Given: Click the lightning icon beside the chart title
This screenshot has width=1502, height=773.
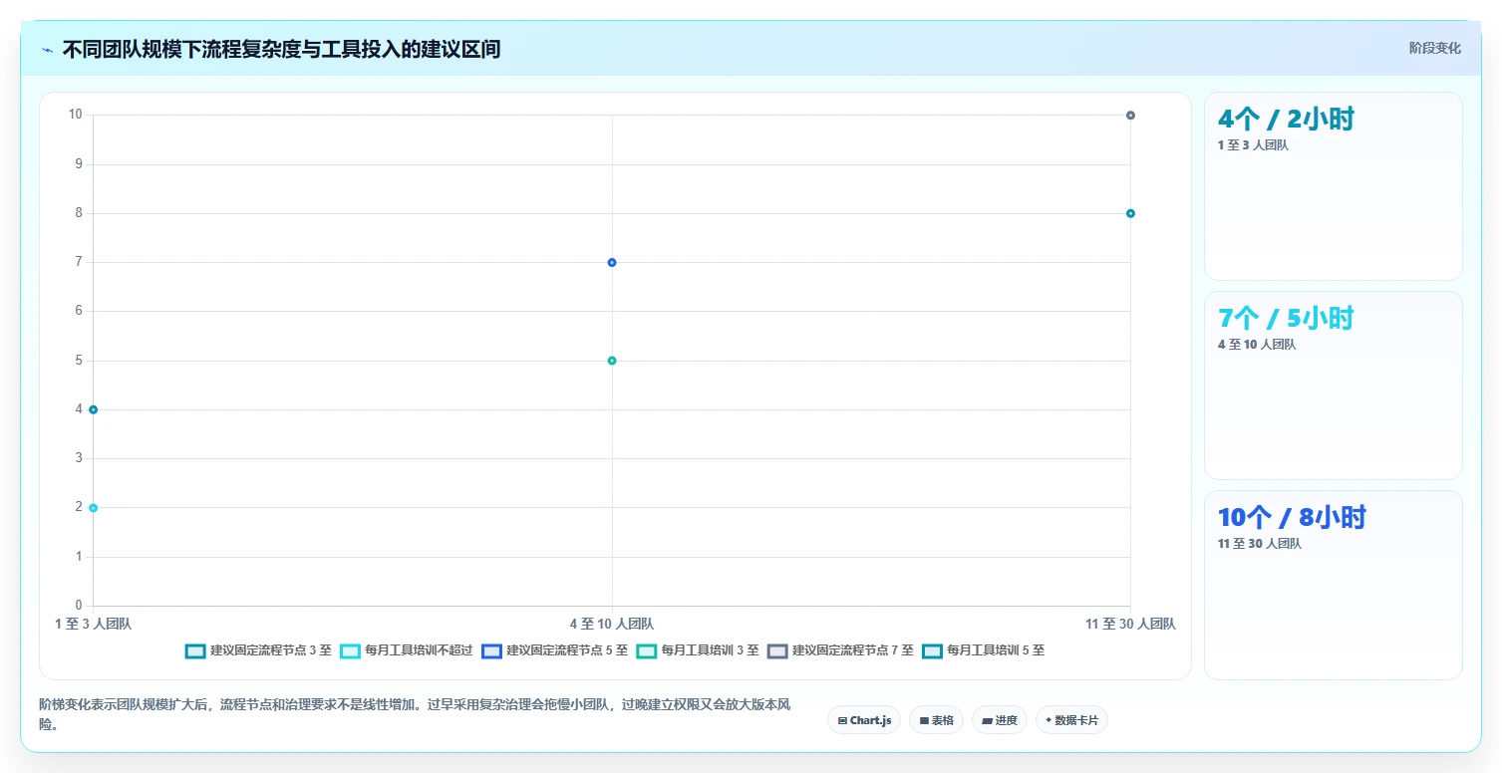Looking at the screenshot, I should (47, 50).
